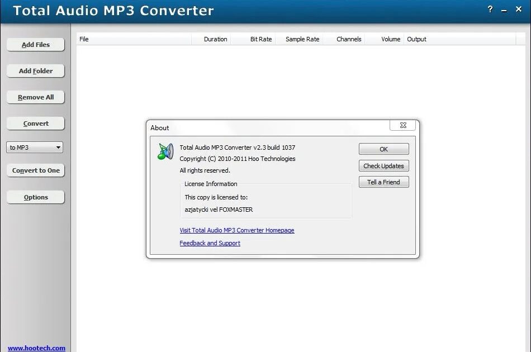The height and width of the screenshot is (352, 531).
Task: Sort by the Volume column header
Action: coord(385,39)
